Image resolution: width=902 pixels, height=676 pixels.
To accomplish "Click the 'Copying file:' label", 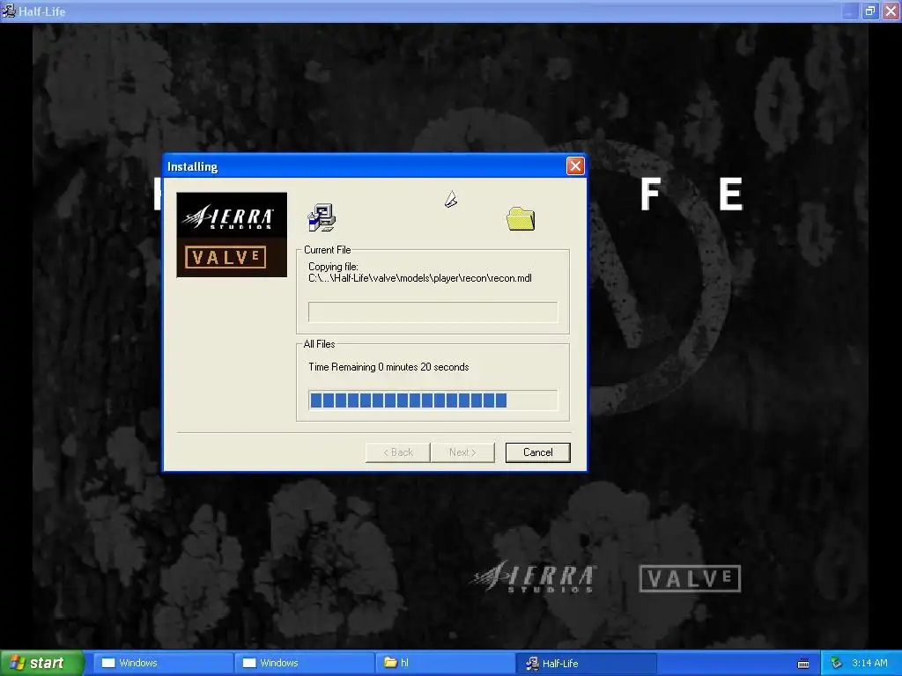I will [x=333, y=267].
